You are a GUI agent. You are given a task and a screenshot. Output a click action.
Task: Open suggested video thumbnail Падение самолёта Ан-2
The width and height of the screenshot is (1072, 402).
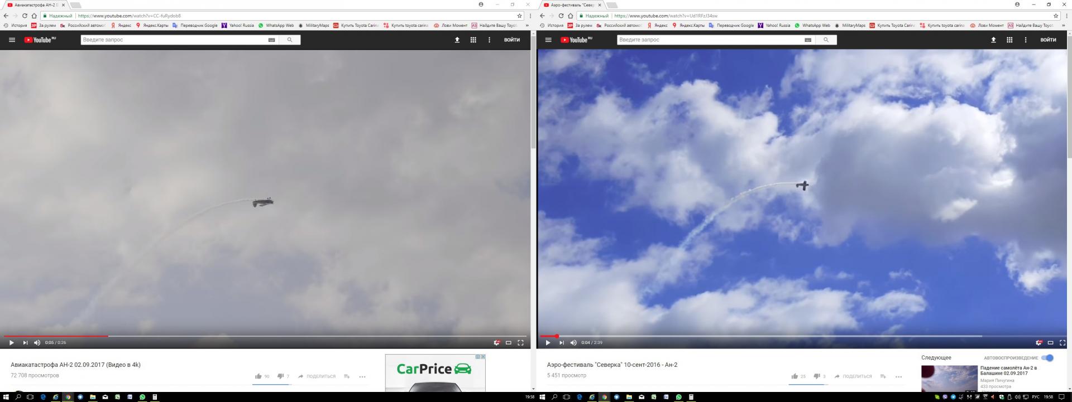[949, 379]
